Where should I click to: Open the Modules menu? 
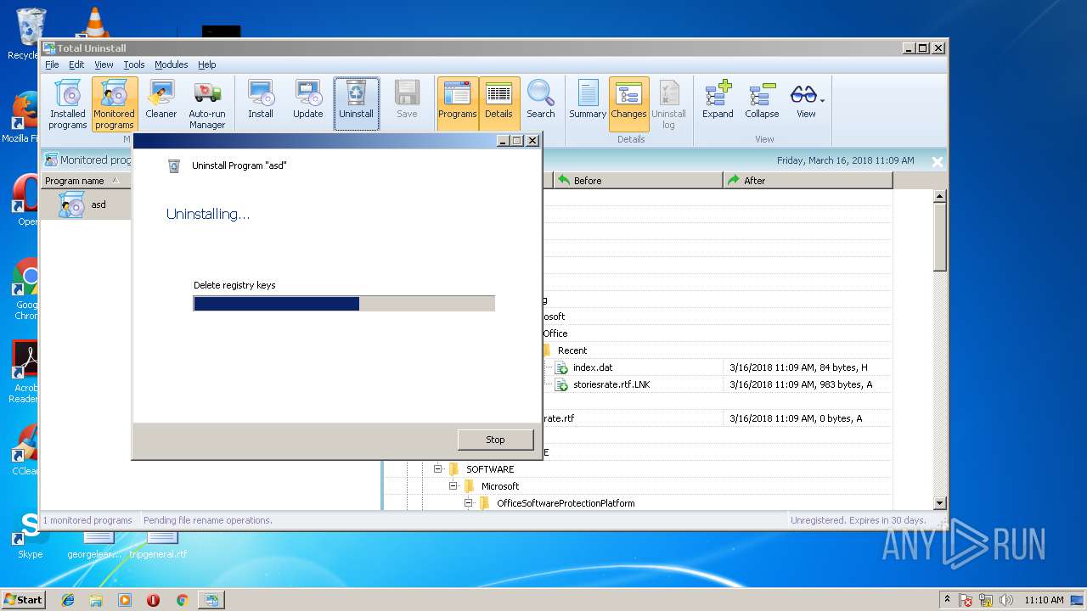171,64
